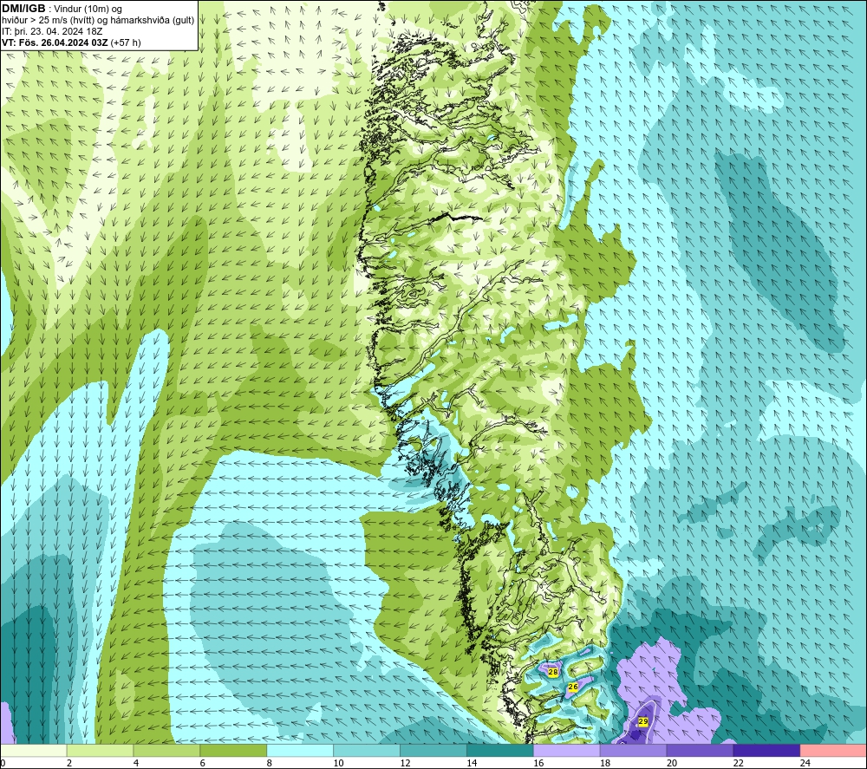Viewport: 867px width, 769px height.
Task: Click legend scale value 14
Action: point(472,763)
